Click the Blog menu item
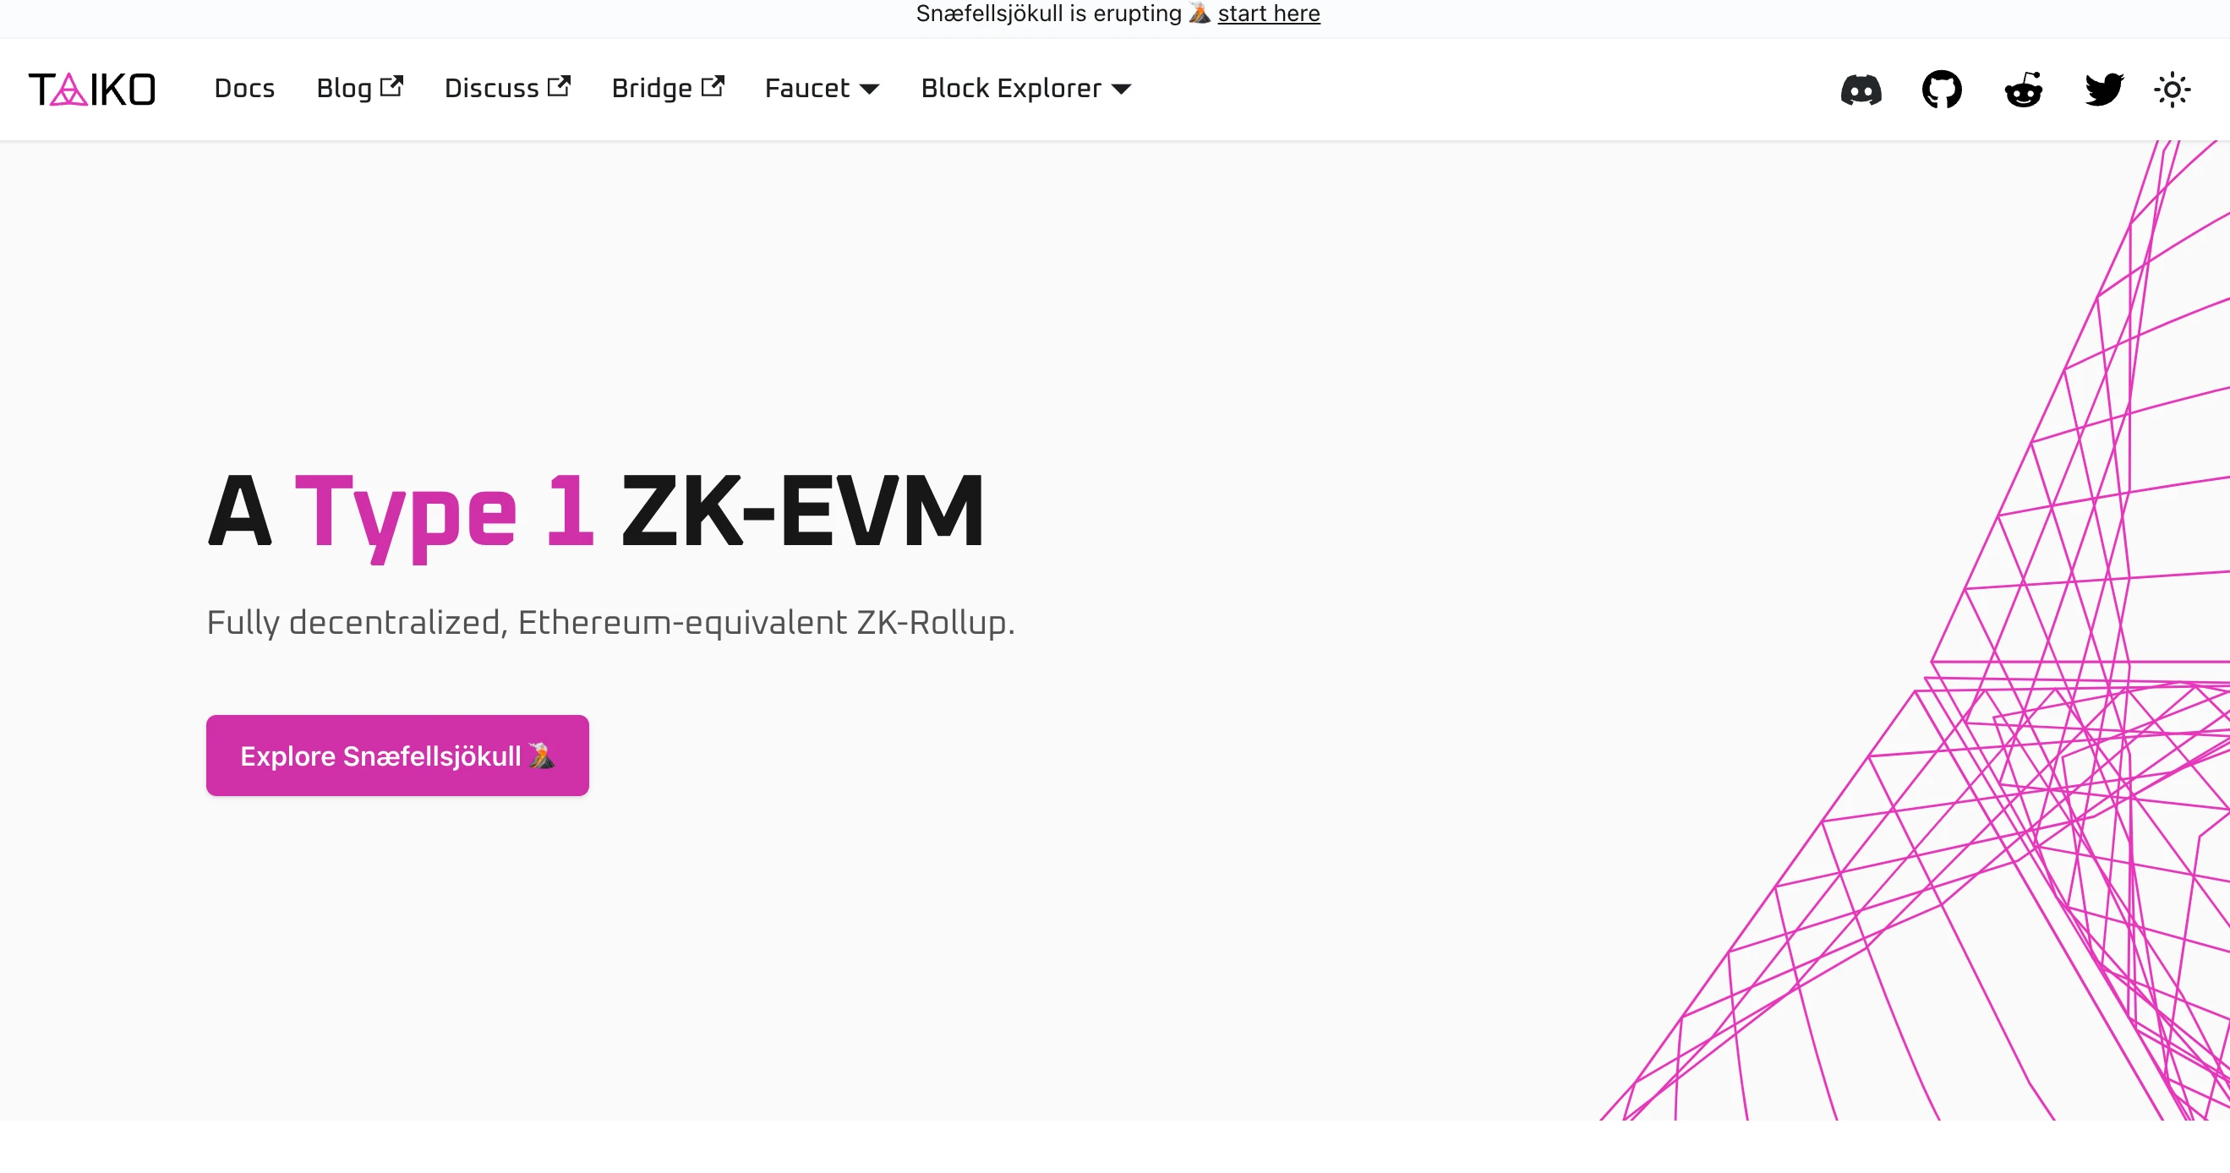 pyautogui.click(x=360, y=89)
